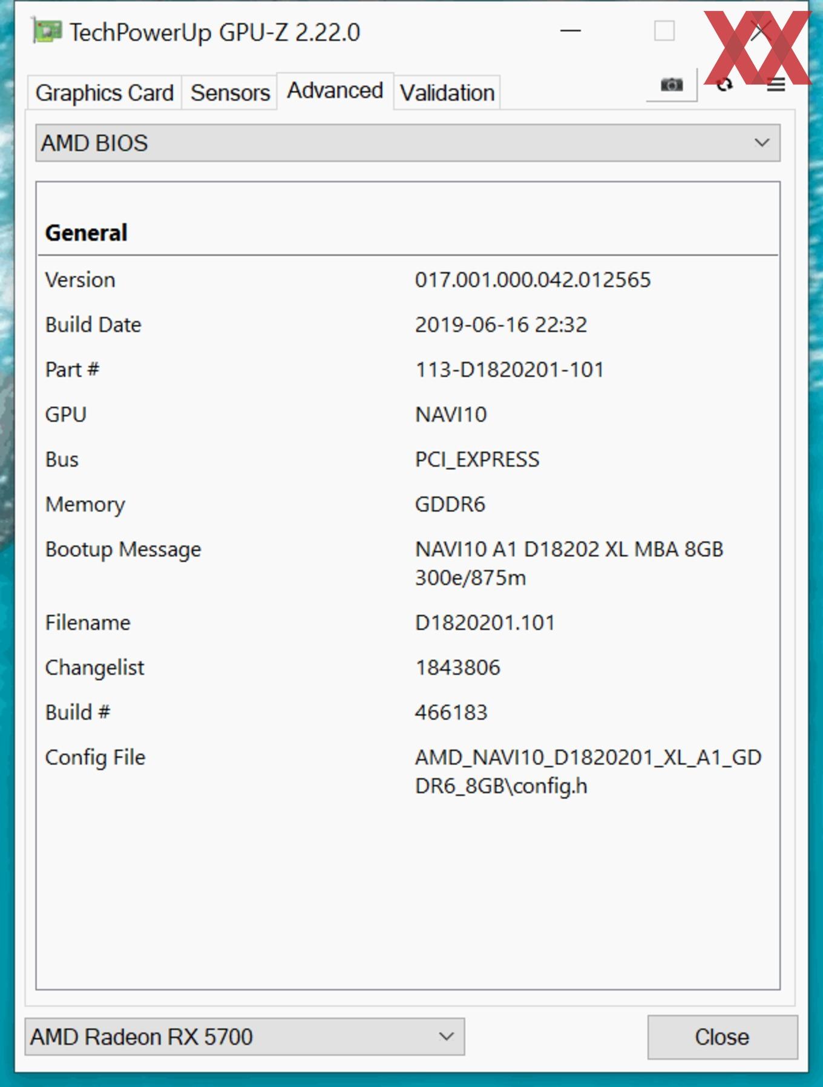Open the Sensors tab
Image resolution: width=823 pixels, height=1087 pixels.
(230, 93)
